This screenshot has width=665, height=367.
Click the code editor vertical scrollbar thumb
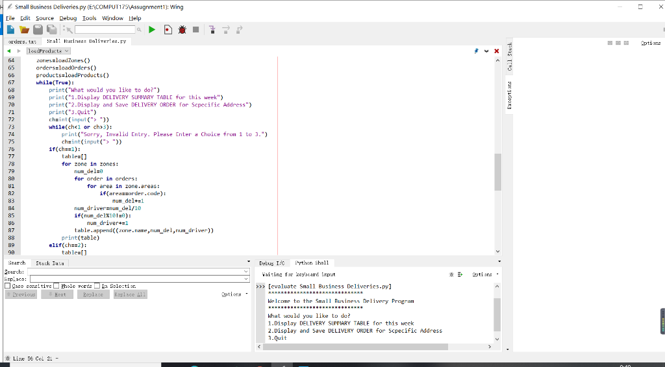[497, 172]
